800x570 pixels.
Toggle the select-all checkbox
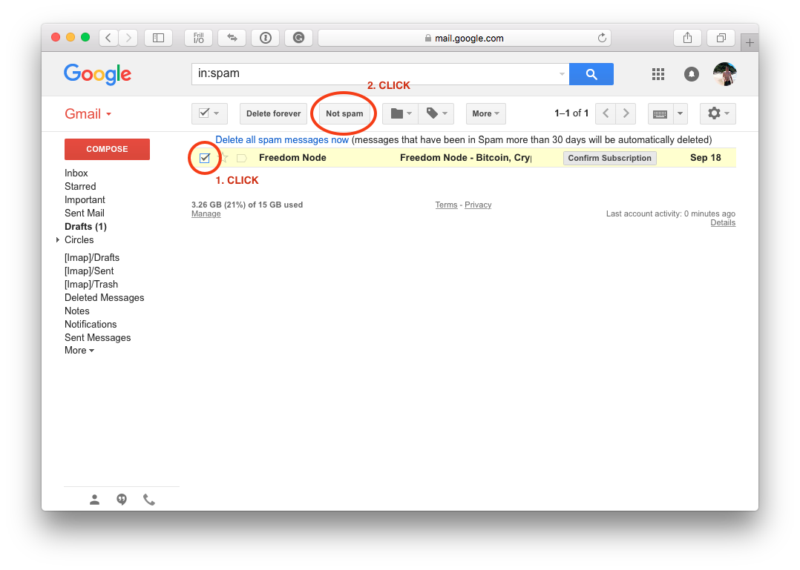[204, 113]
